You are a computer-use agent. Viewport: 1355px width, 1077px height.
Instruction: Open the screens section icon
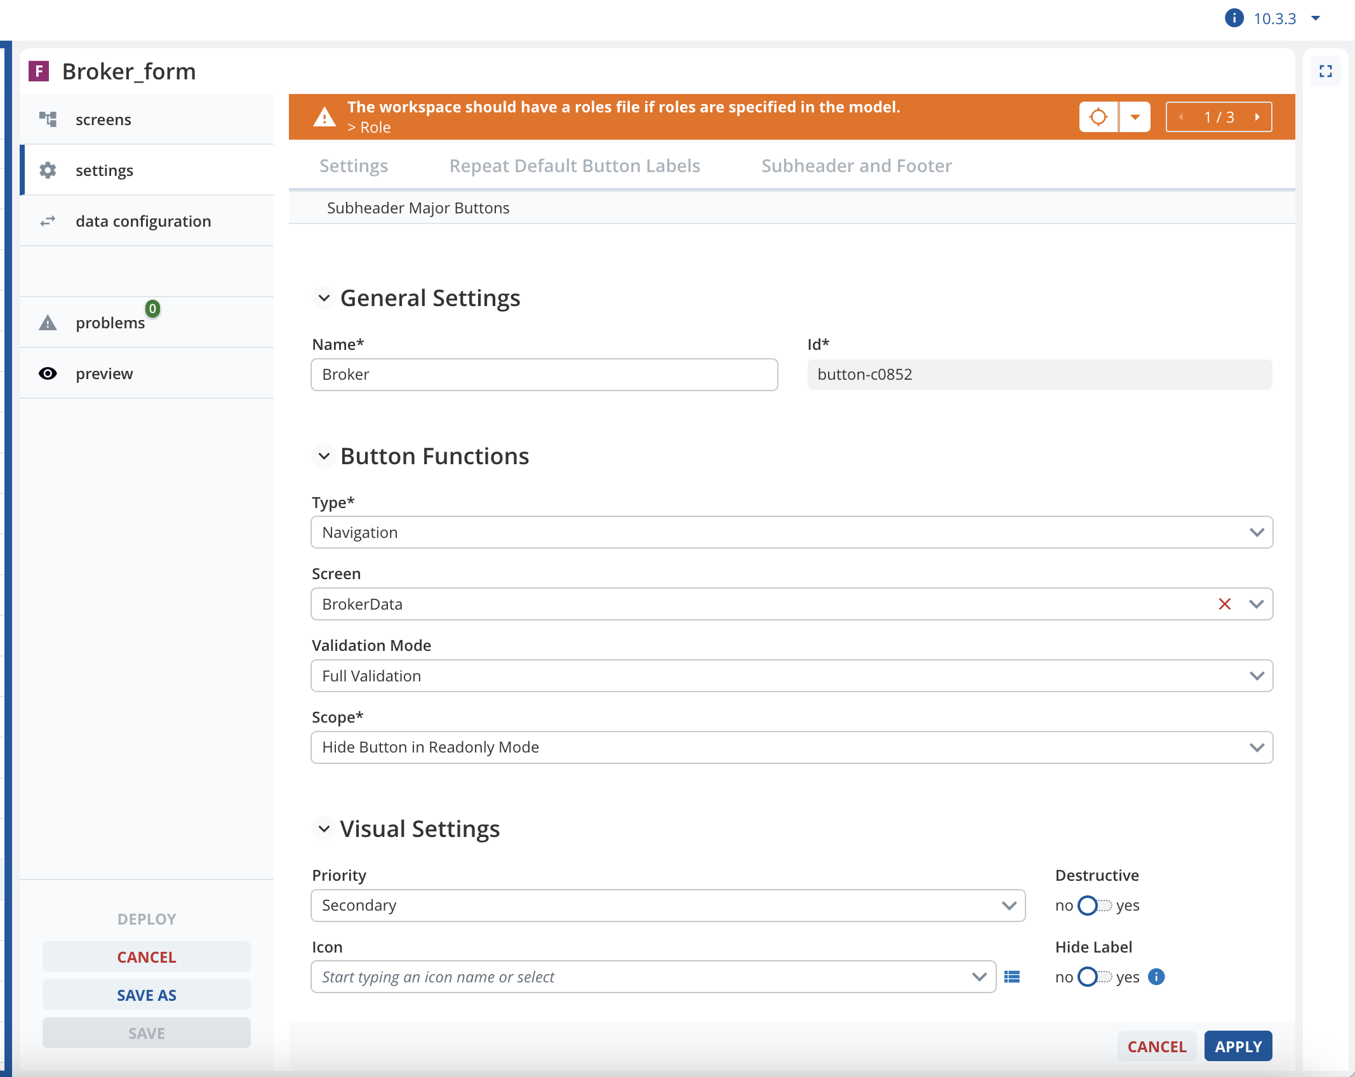[48, 119]
